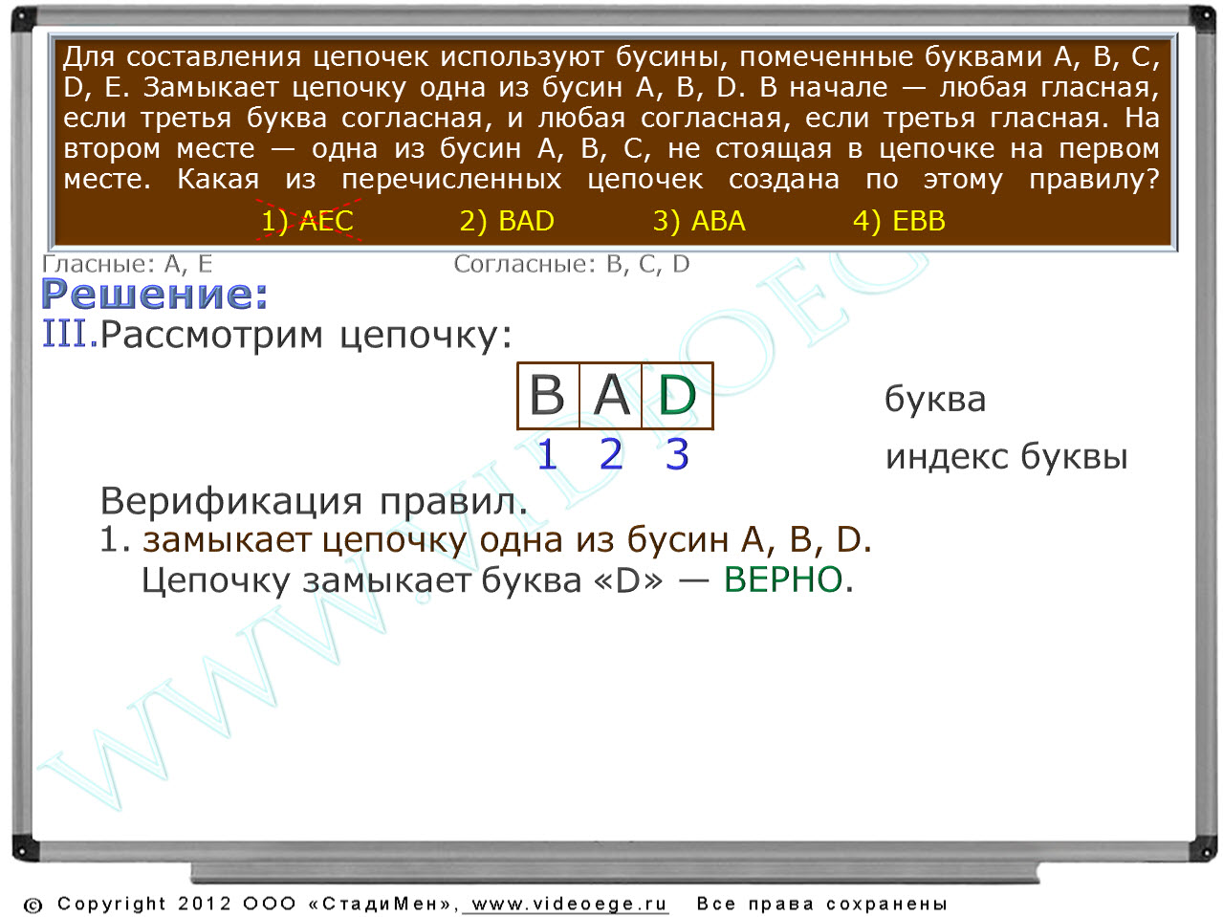Click the 'индекс буквы' label
The height and width of the screenshot is (917, 1223).
(x=1007, y=457)
